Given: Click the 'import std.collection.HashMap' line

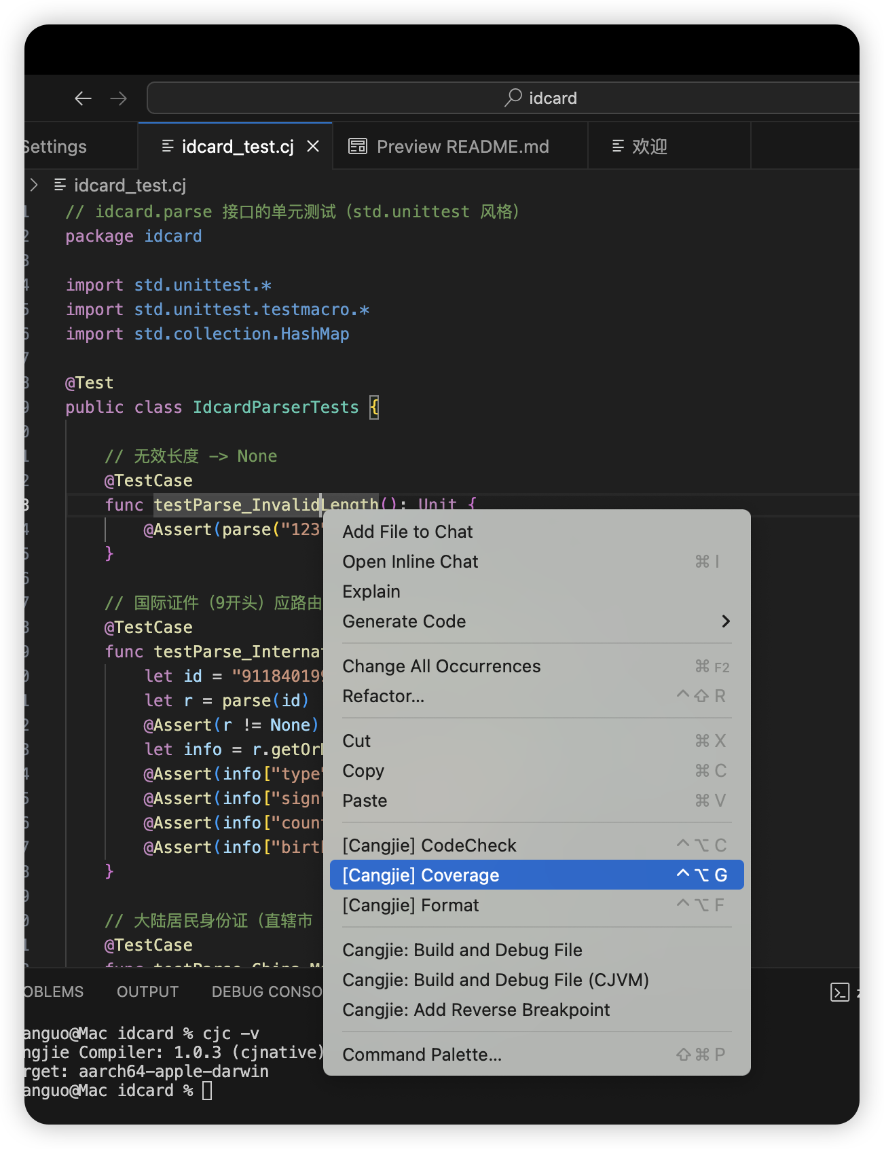Looking at the screenshot, I should (207, 334).
